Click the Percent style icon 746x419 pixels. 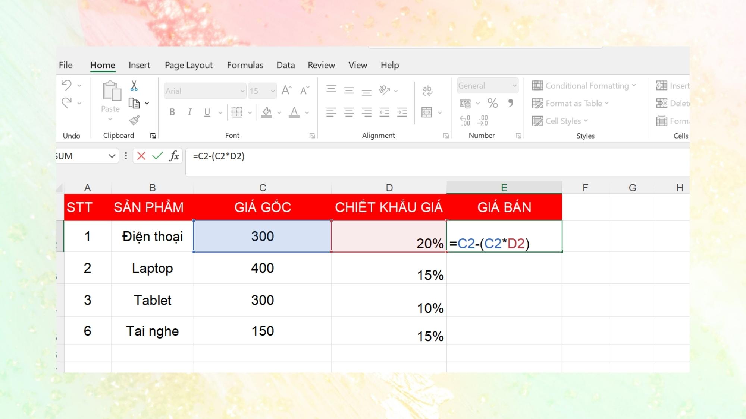pos(492,103)
